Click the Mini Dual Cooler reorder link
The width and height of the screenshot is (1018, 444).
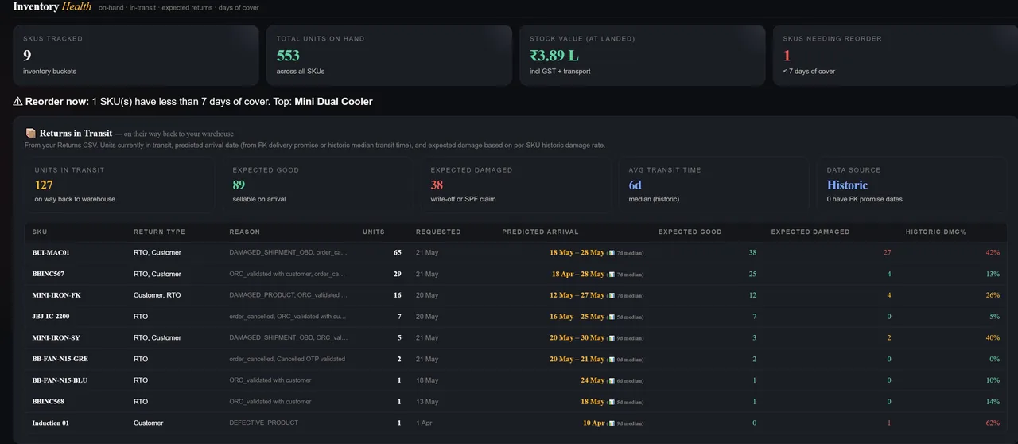click(333, 102)
